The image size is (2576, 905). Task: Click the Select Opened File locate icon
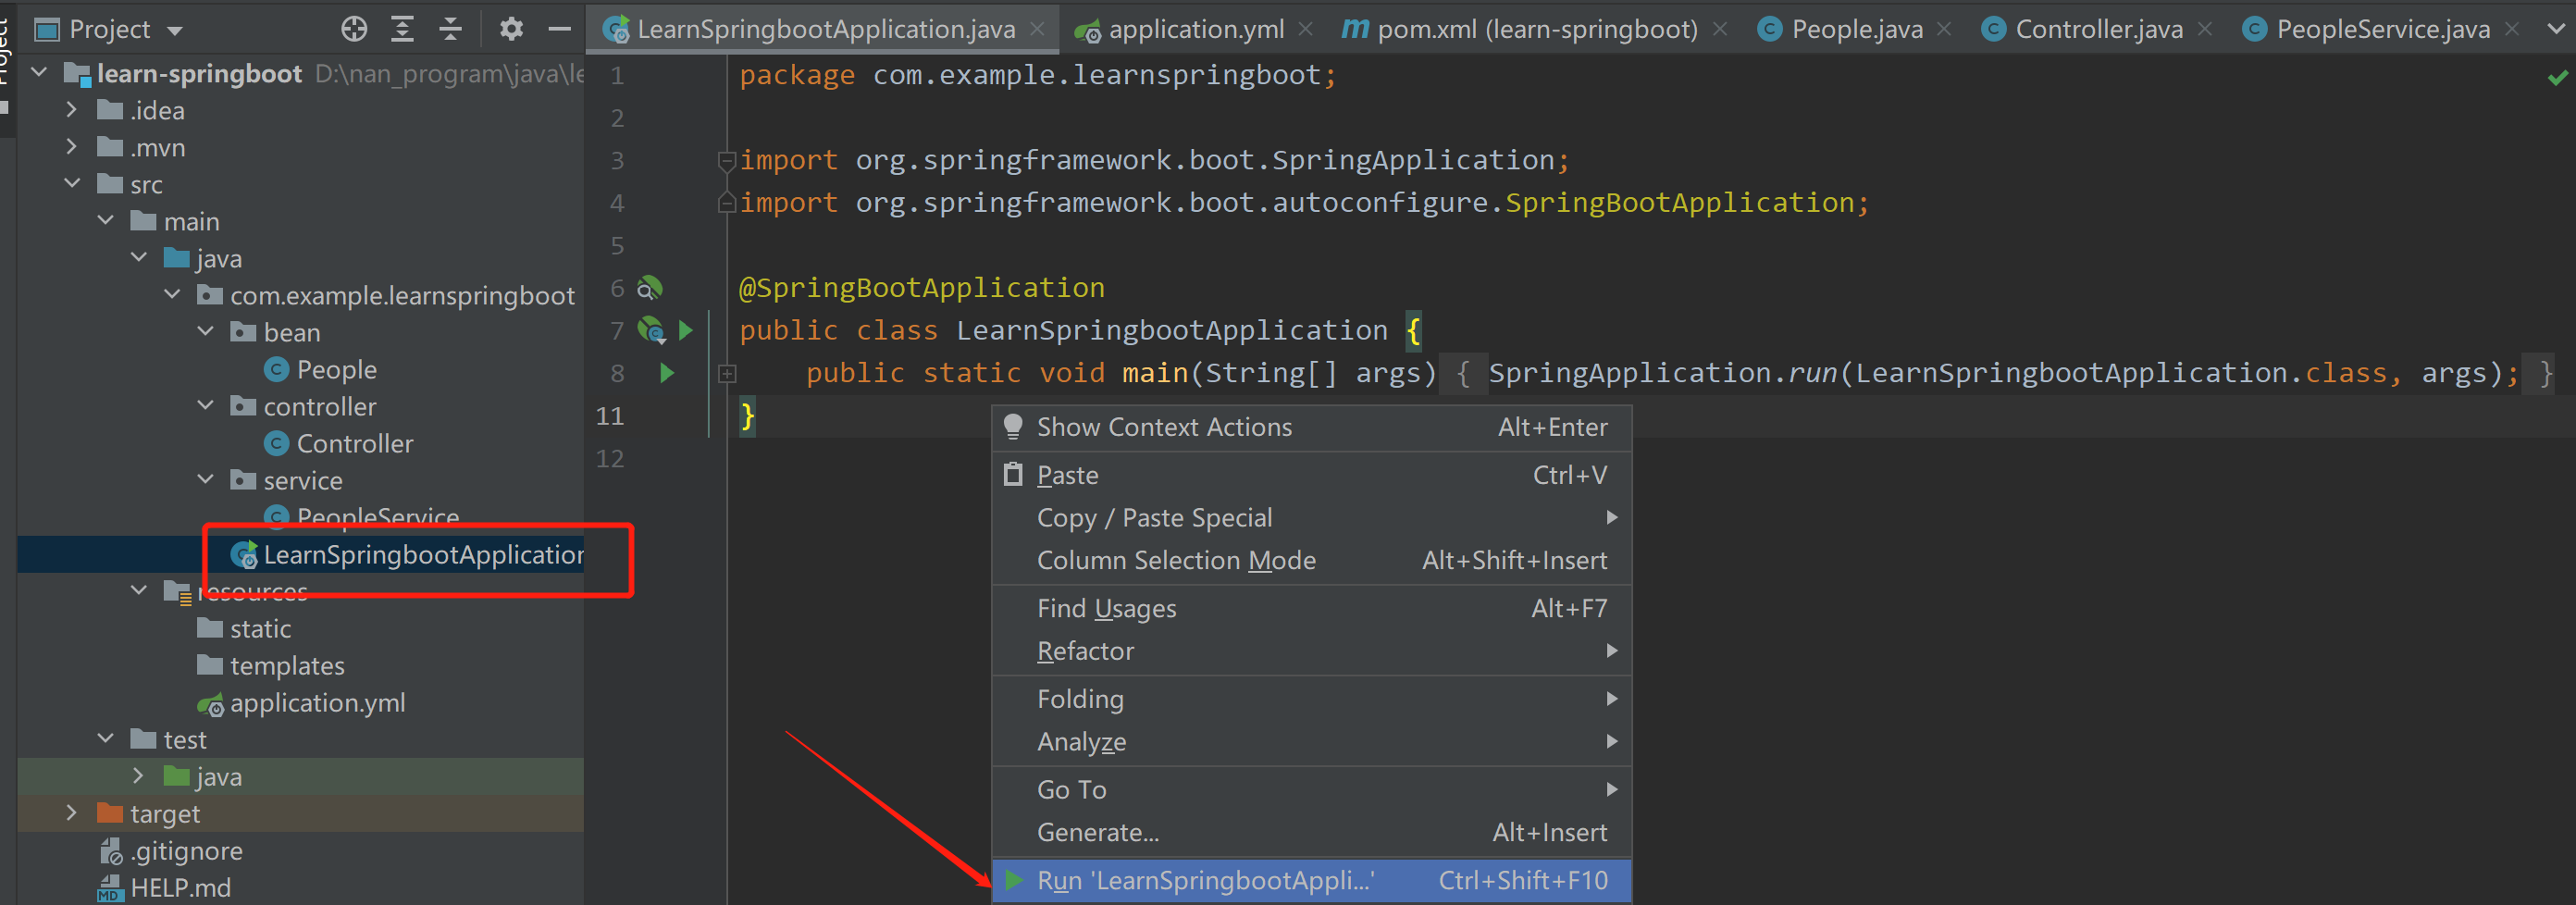[x=354, y=29]
